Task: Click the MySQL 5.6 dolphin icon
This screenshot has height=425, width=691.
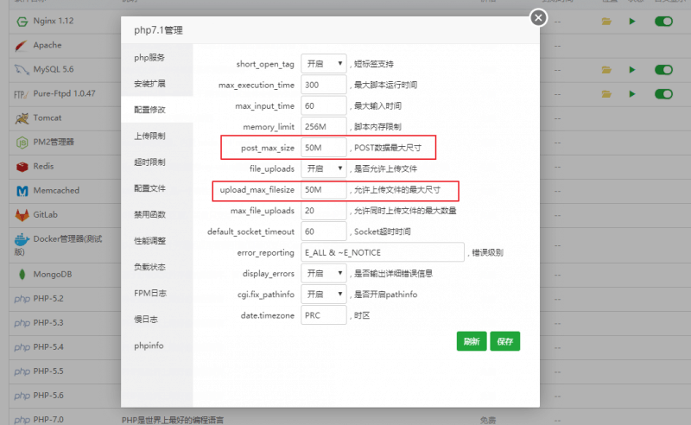Action: point(22,70)
